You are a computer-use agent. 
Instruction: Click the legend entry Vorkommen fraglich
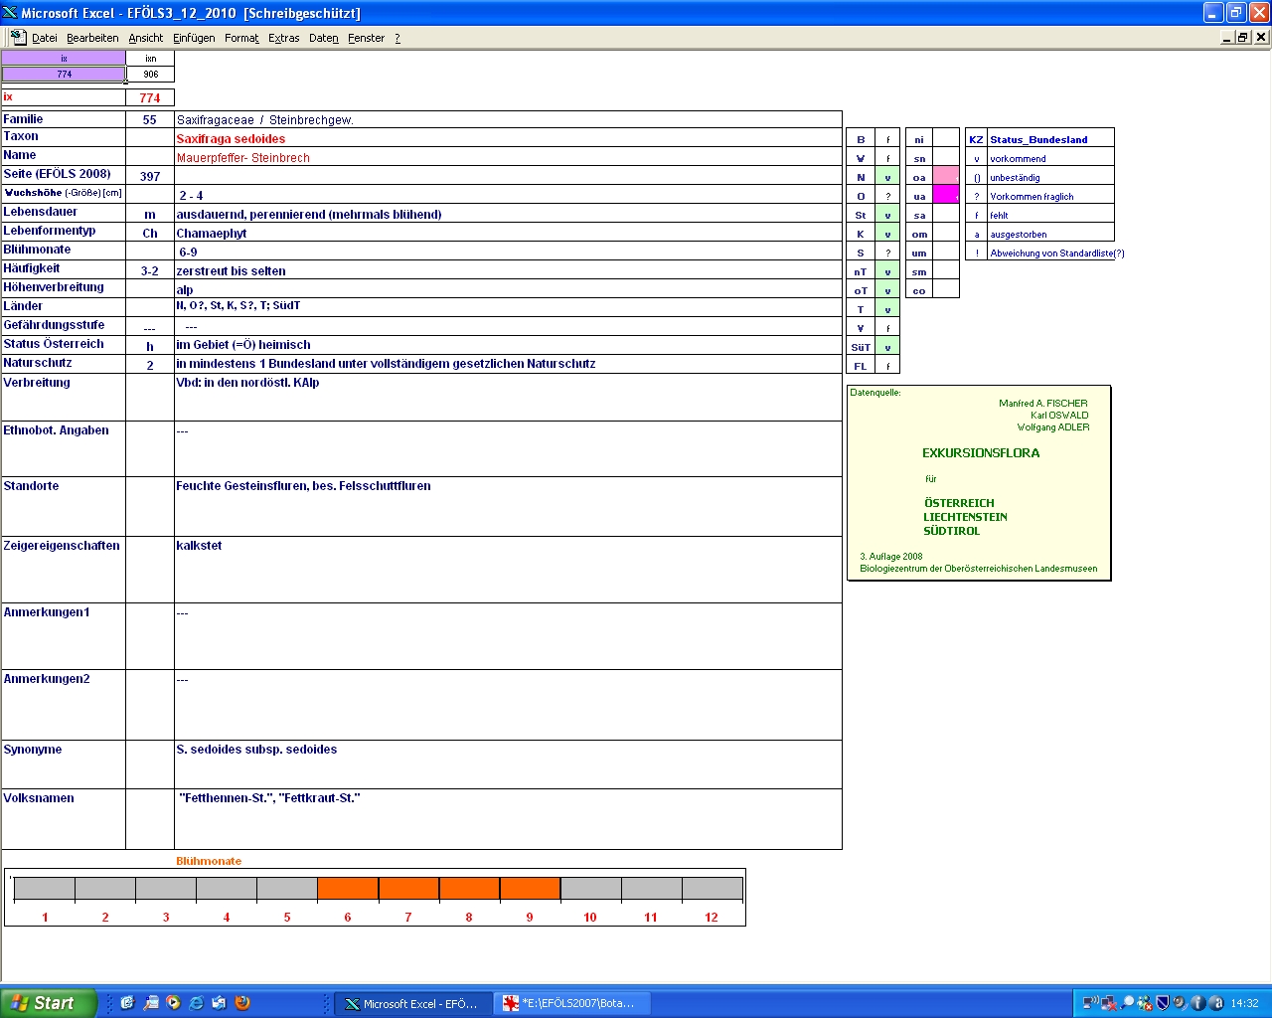click(1032, 196)
